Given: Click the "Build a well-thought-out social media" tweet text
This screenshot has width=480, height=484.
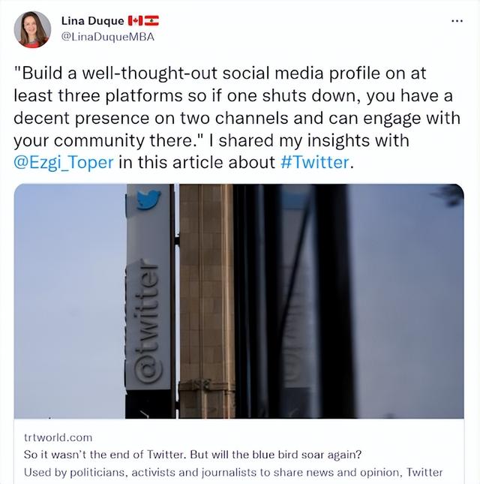Looking at the screenshot, I should point(220,74).
